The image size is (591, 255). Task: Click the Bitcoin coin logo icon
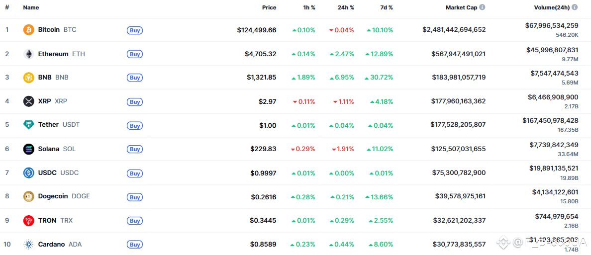(x=29, y=30)
